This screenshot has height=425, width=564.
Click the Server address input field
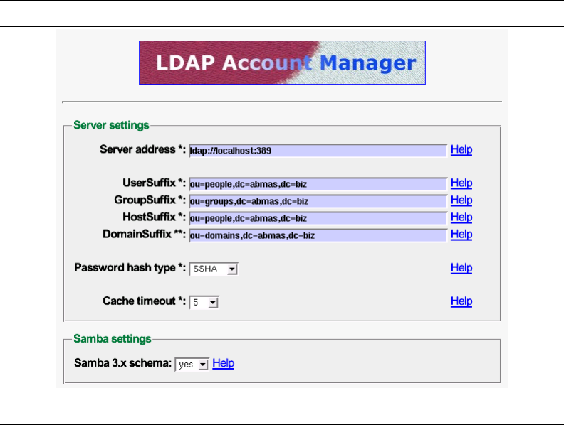coord(318,151)
